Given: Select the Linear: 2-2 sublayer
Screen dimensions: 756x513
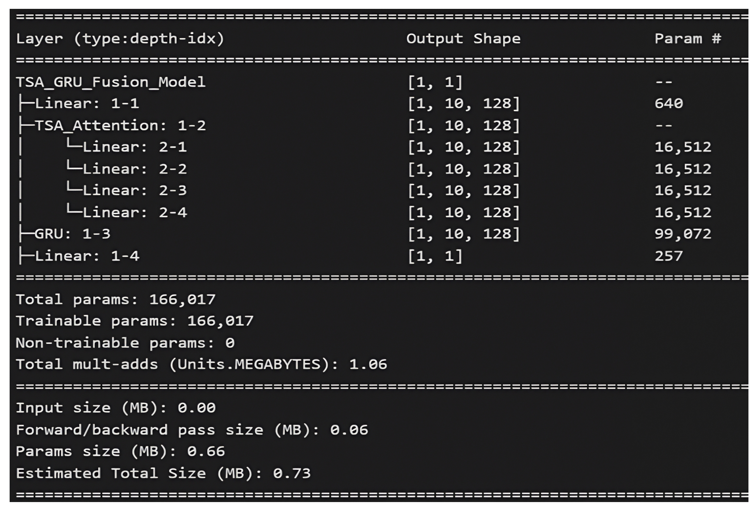Looking at the screenshot, I should [x=134, y=169].
